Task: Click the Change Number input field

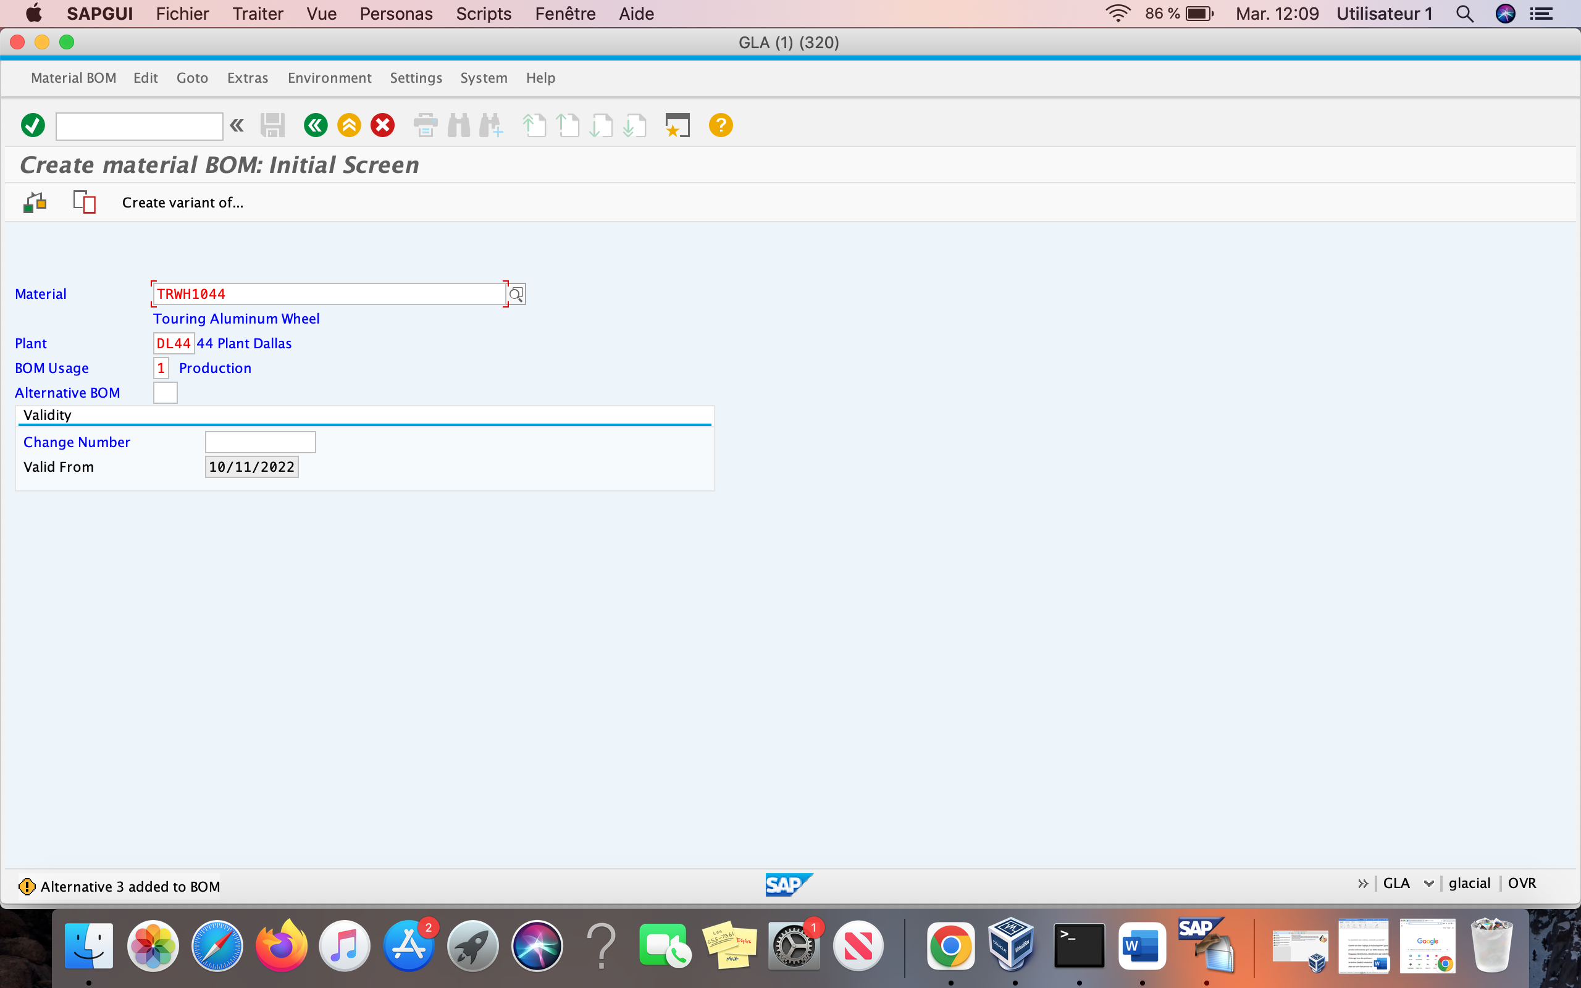Action: click(x=260, y=442)
